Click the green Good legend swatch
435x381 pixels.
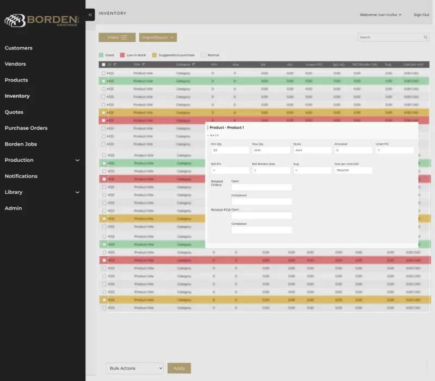tap(101, 55)
